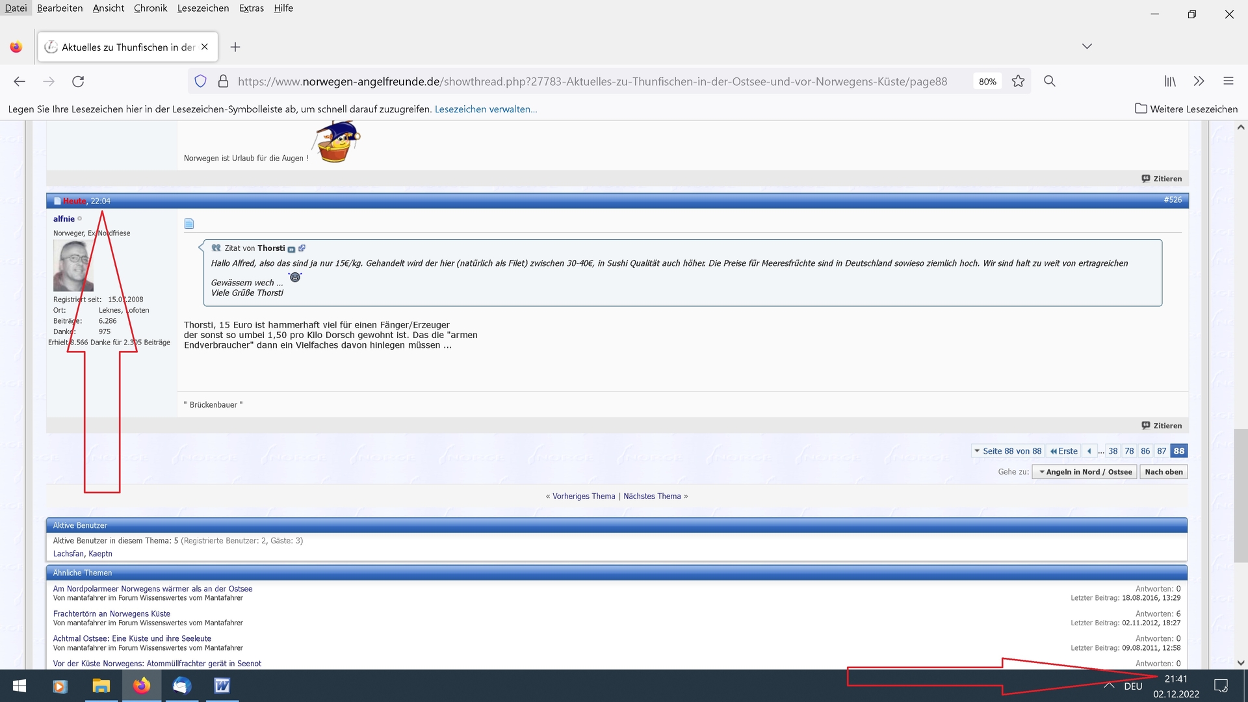Screen dimensions: 1248x702
Task: Go to previous page arrow in pagination
Action: (x=1089, y=451)
